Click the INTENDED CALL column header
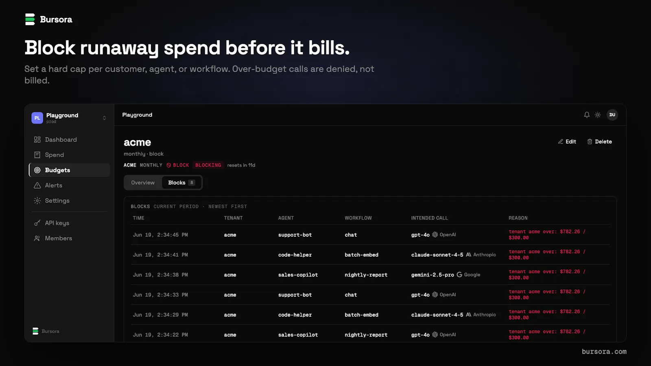The height and width of the screenshot is (366, 651). tap(429, 218)
